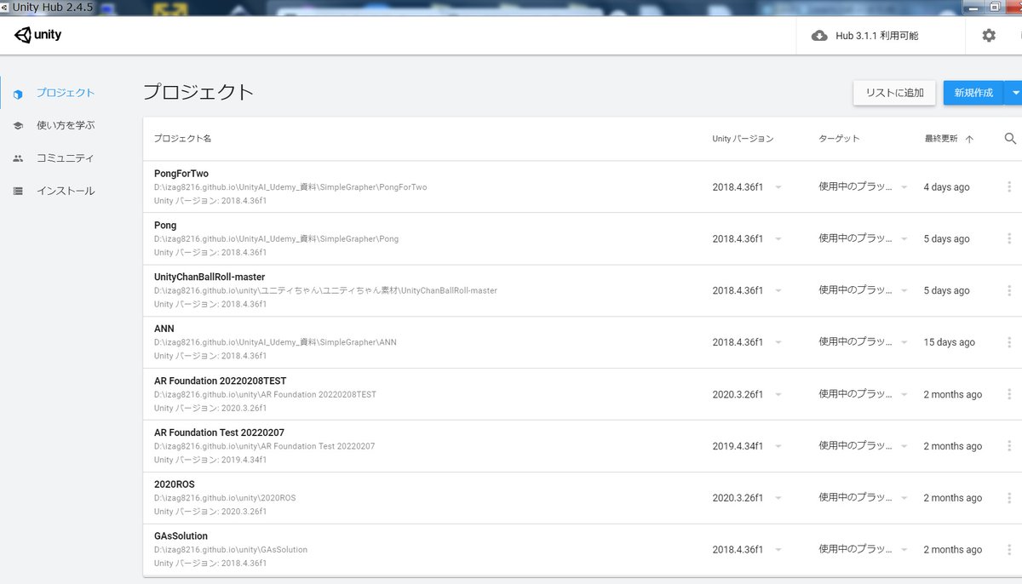
Task: Expand the dropdown arrow beside 新規作成
Action: 1014,93
